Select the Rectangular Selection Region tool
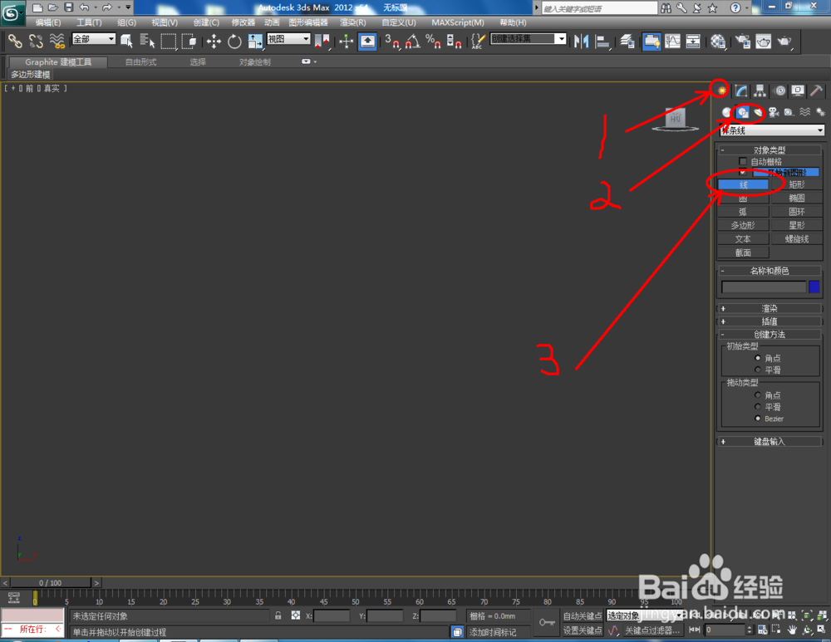 (x=168, y=41)
